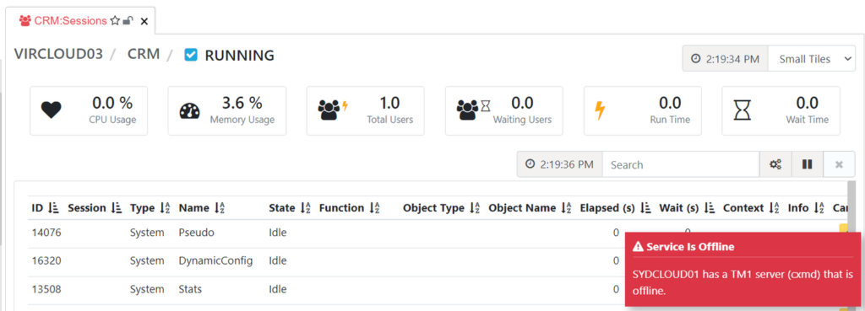865x311 pixels.
Task: Click the 3.6 % Memory Usage value
Action: click(x=242, y=102)
